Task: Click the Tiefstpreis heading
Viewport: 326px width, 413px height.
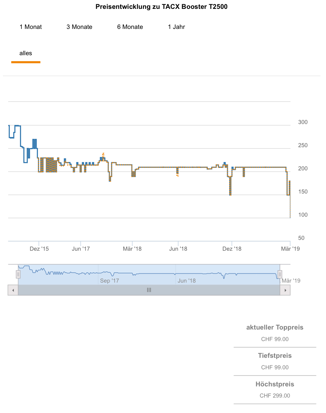Action: (275, 356)
